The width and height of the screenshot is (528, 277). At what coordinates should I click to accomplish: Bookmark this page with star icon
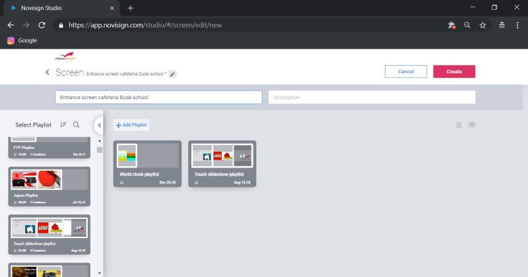tap(483, 25)
